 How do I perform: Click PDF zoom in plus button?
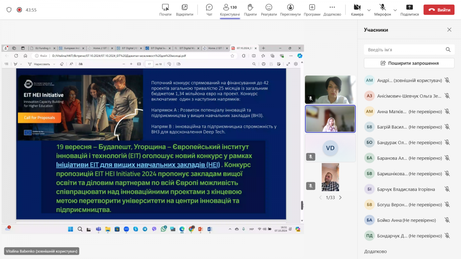(x=131, y=64)
